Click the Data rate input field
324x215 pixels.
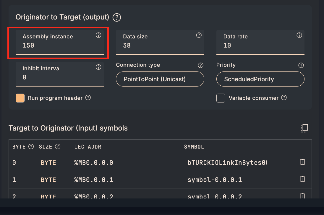click(x=260, y=45)
